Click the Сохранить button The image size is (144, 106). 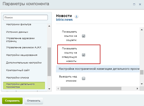tap(12, 101)
